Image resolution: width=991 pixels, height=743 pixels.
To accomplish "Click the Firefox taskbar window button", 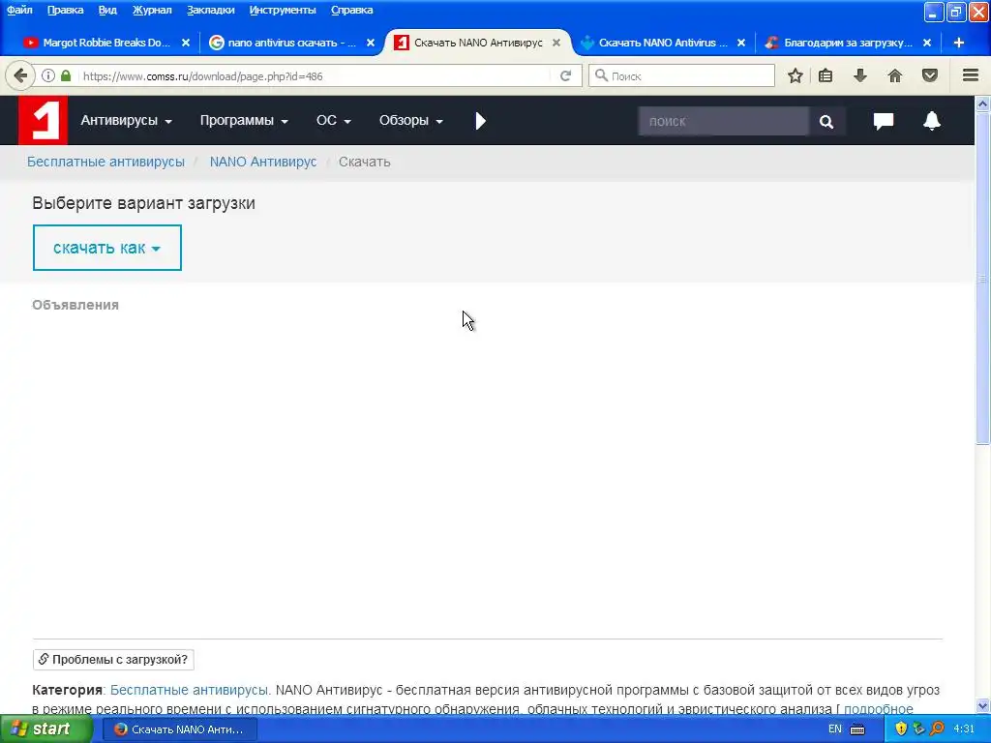I will click(179, 729).
